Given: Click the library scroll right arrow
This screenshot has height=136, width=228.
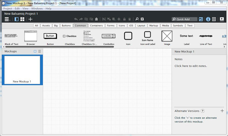Looking at the screenshot, I should coord(224,47).
